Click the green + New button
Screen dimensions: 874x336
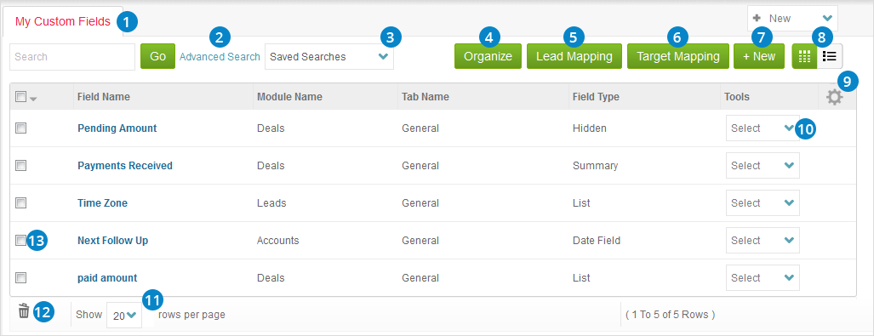pyautogui.click(x=758, y=56)
